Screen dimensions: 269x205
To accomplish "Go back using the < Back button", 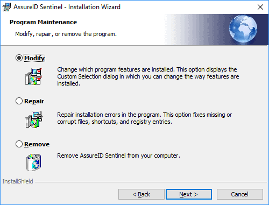I will [141, 194].
